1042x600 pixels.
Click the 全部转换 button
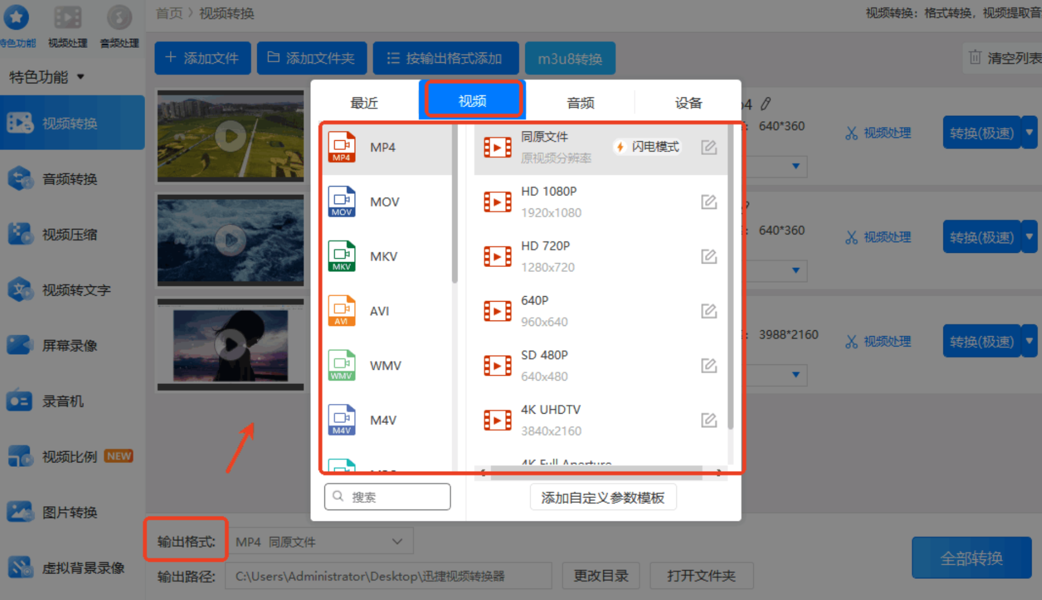click(971, 558)
